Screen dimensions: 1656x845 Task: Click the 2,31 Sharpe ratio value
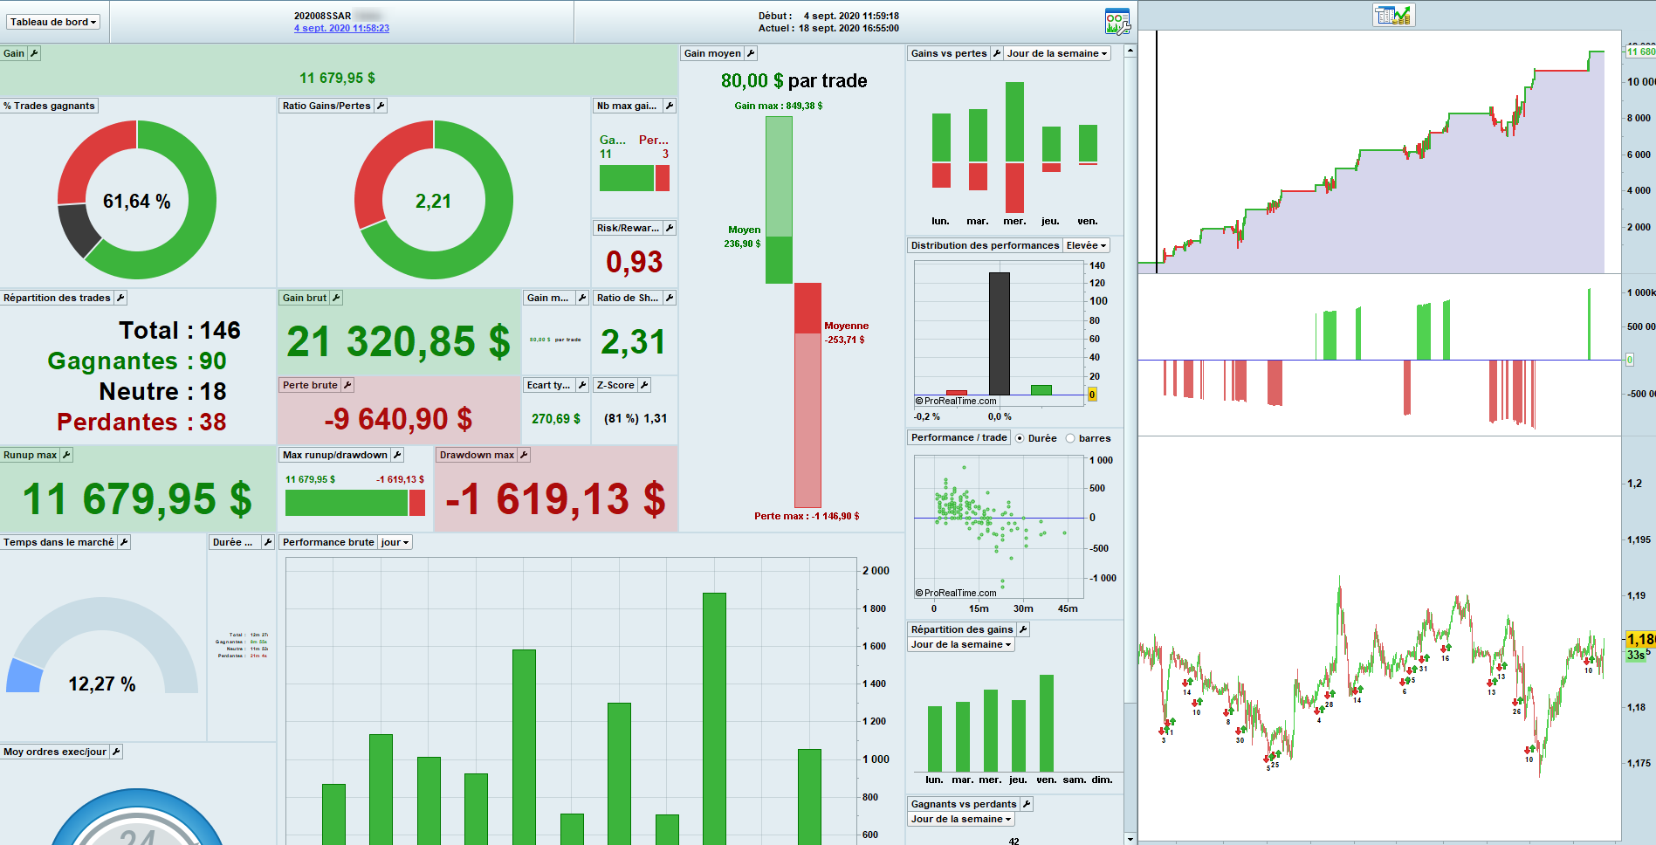click(x=634, y=342)
